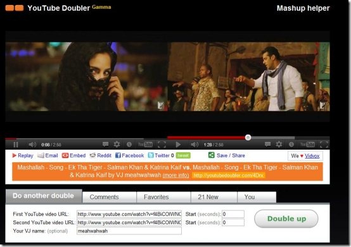Click the left video frame
Screen dimensions: 351x247
coord(86,76)
